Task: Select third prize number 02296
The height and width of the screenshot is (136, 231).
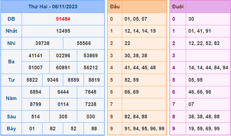Action: (x=63, y=55)
